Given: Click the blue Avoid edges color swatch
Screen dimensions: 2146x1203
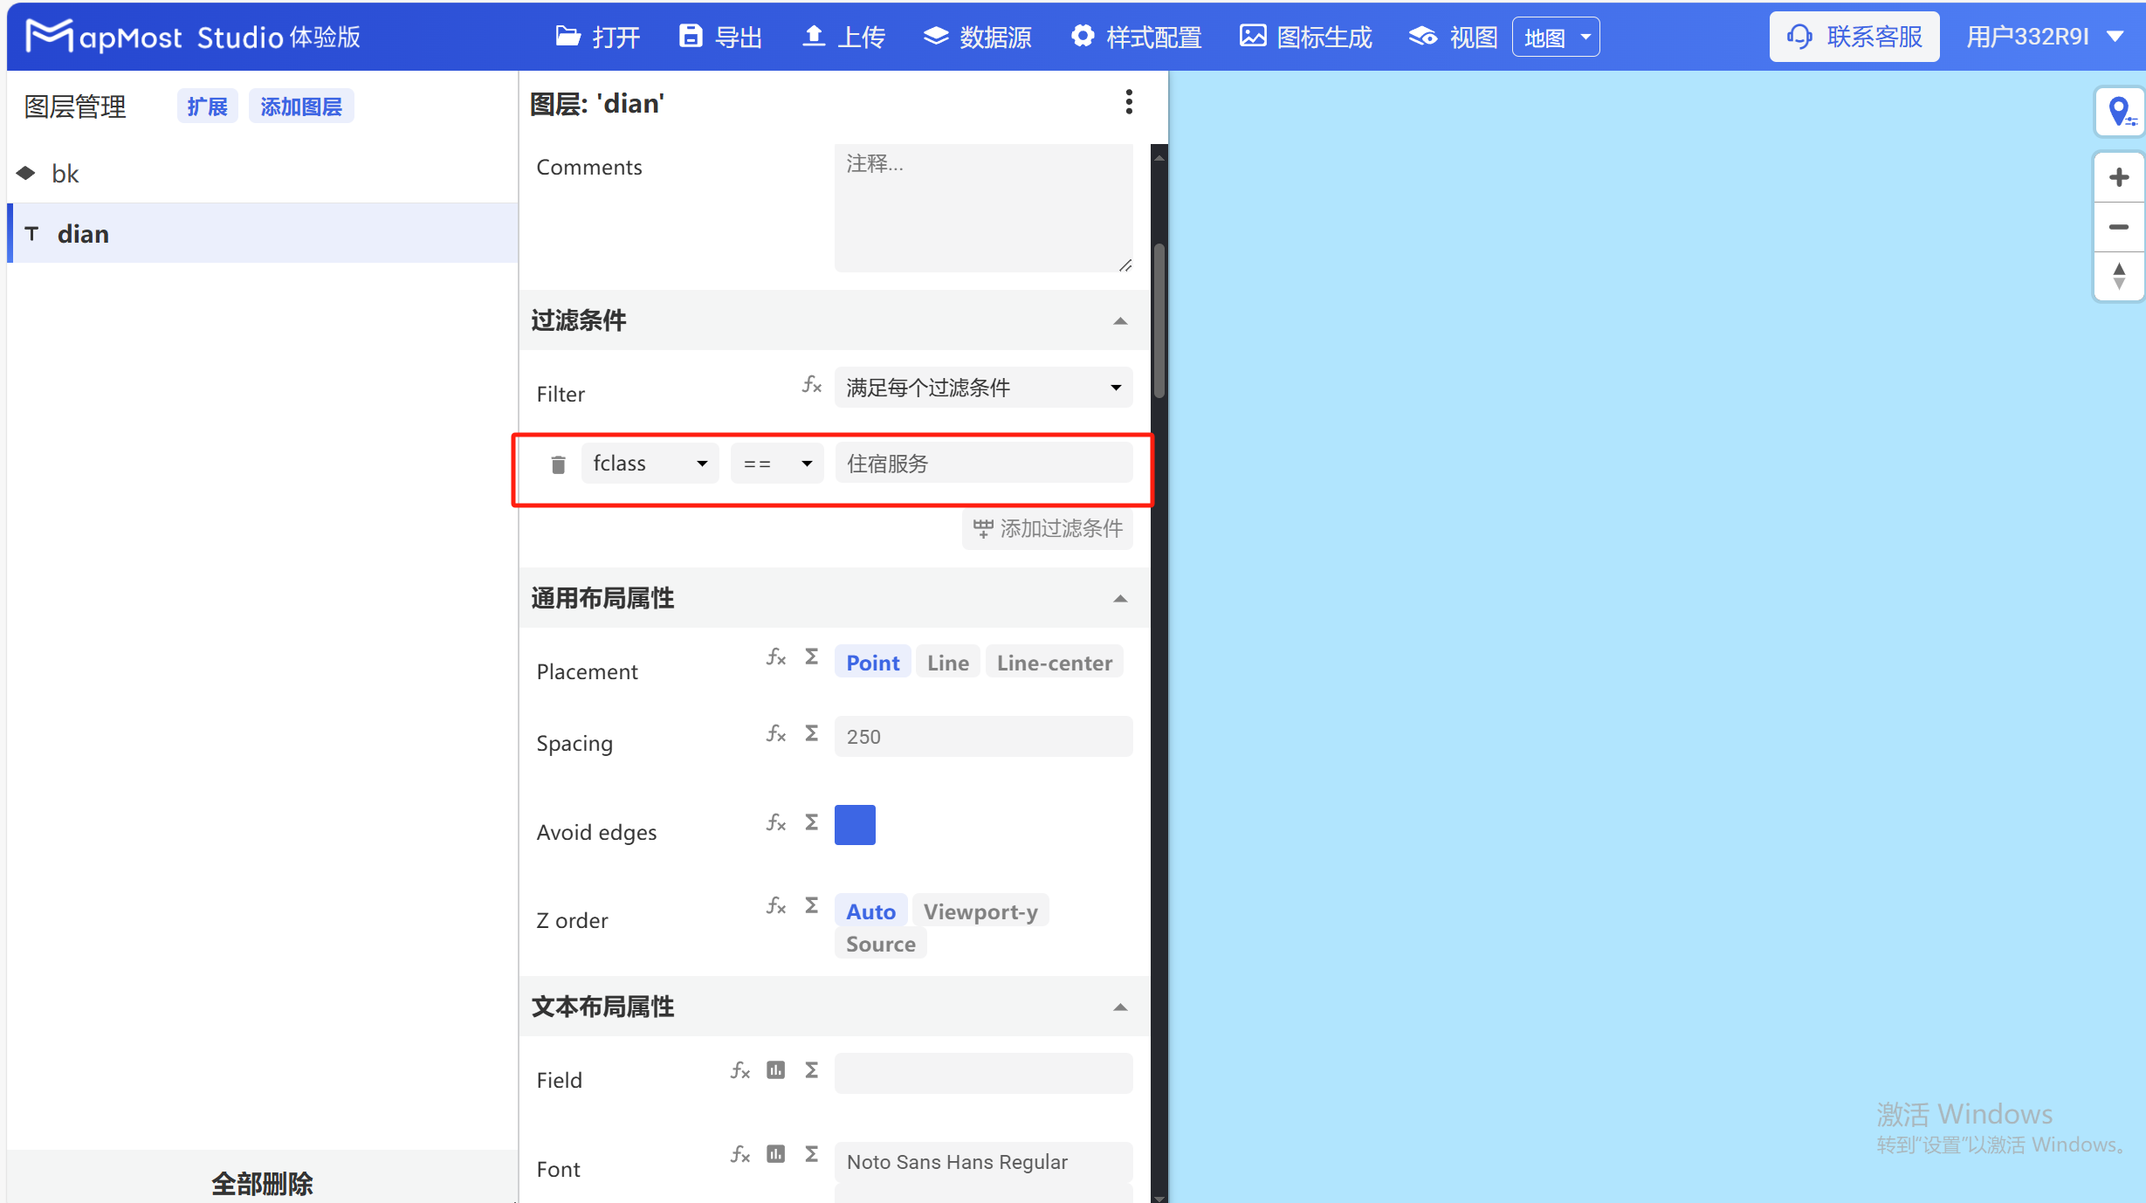Looking at the screenshot, I should point(855,824).
